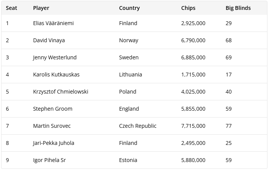Click the Estonia country cell
Viewport: 269px width, 170px height.
click(128, 160)
